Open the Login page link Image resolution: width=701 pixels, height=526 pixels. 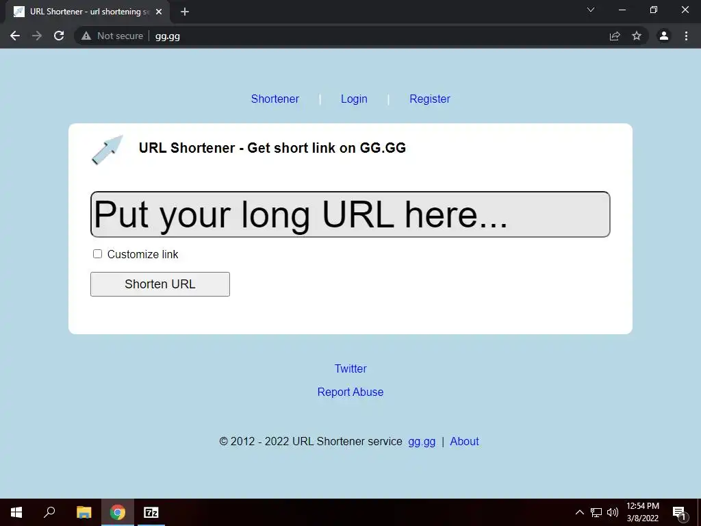354,99
